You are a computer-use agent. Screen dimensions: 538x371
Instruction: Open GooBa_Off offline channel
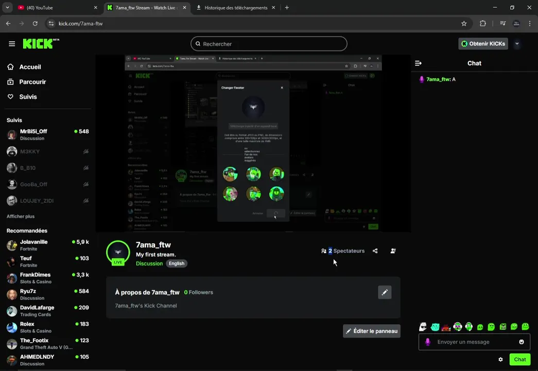click(48, 184)
